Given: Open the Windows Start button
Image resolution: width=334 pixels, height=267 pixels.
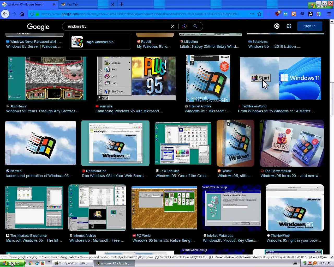Looking at the screenshot, I should (x=12, y=263).
